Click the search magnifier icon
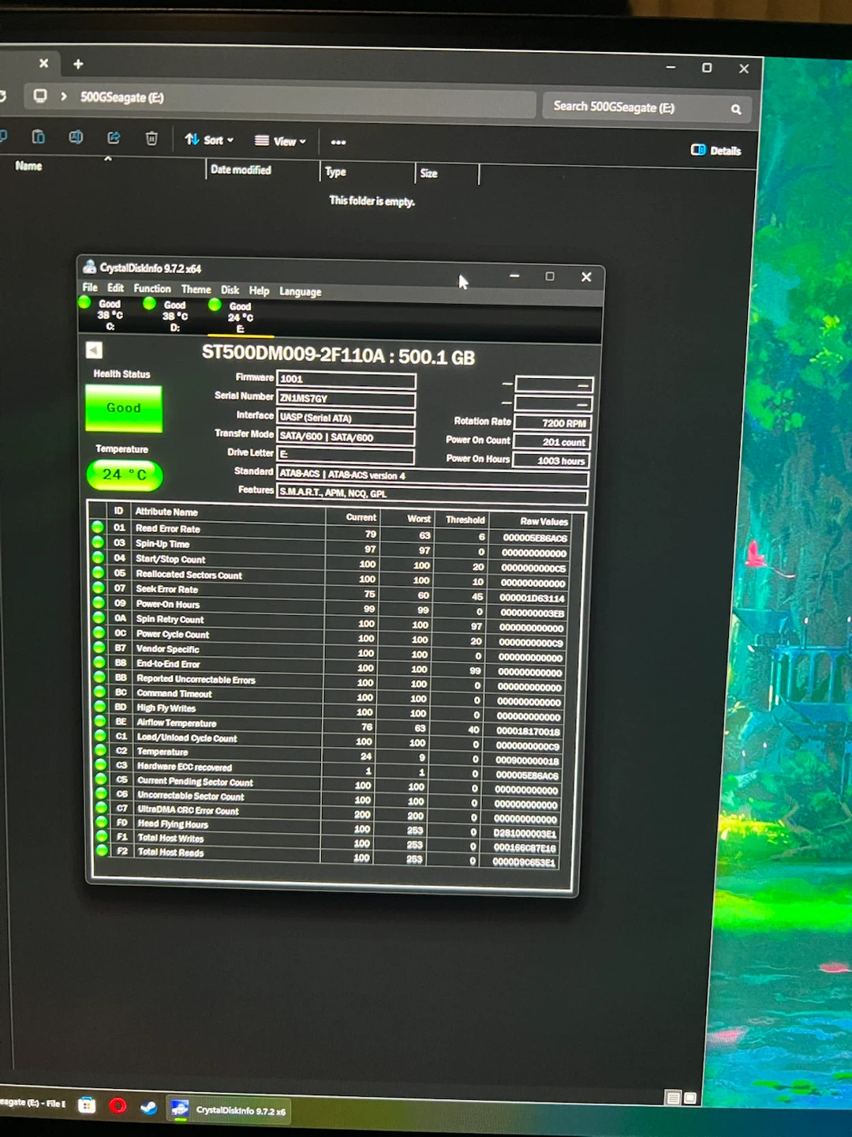This screenshot has height=1137, width=852. (x=735, y=109)
